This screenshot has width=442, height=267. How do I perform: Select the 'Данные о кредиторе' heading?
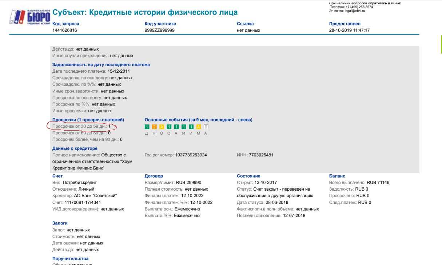click(75, 148)
